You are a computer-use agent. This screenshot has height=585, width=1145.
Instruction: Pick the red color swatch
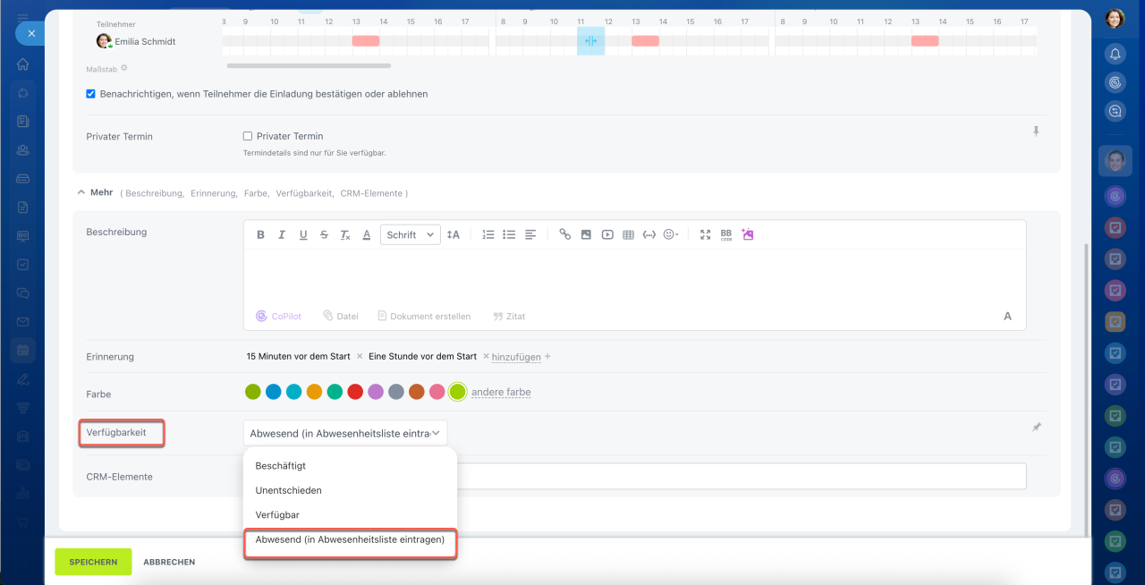pos(355,392)
